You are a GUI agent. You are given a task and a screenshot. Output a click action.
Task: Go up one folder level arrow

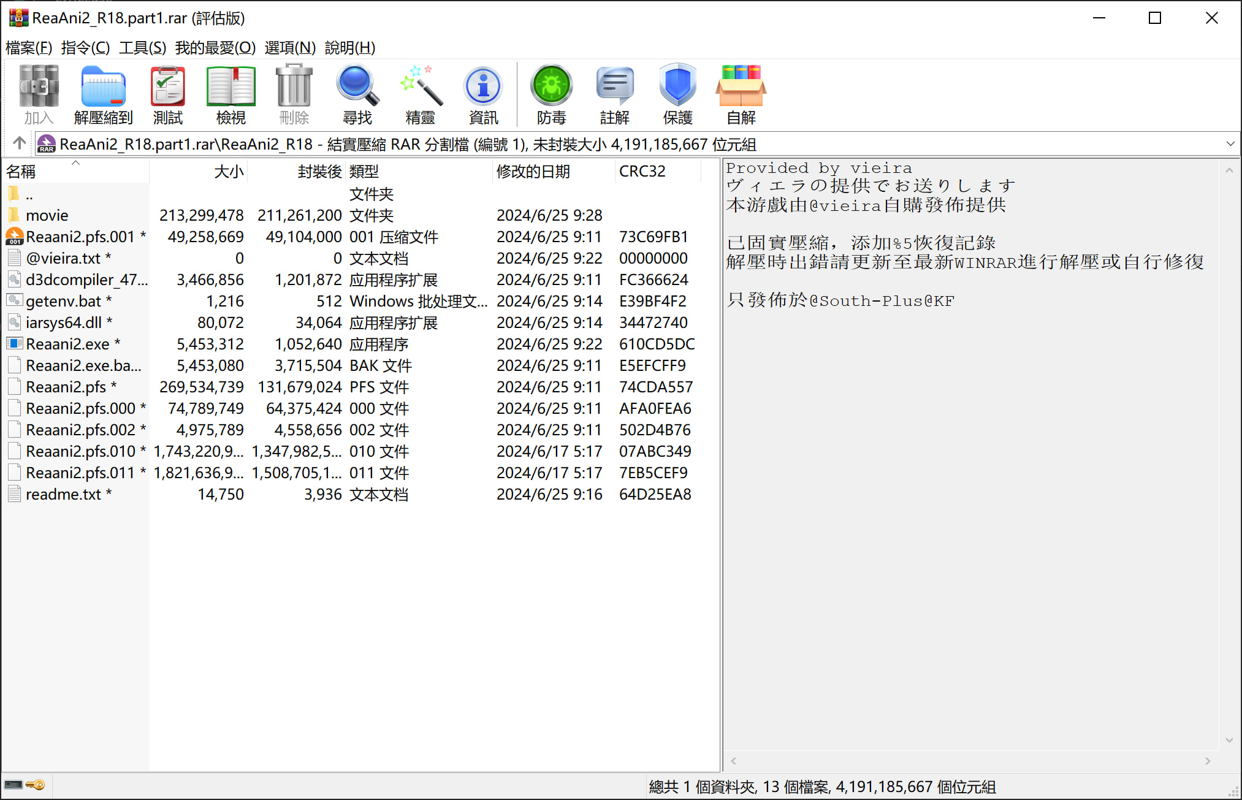coord(19,143)
